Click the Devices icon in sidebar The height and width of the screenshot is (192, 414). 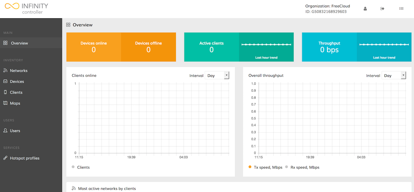[5, 82]
